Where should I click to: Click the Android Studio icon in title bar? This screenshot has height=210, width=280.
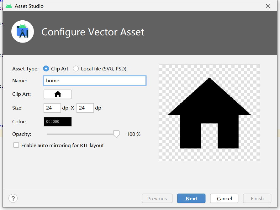point(9,6)
